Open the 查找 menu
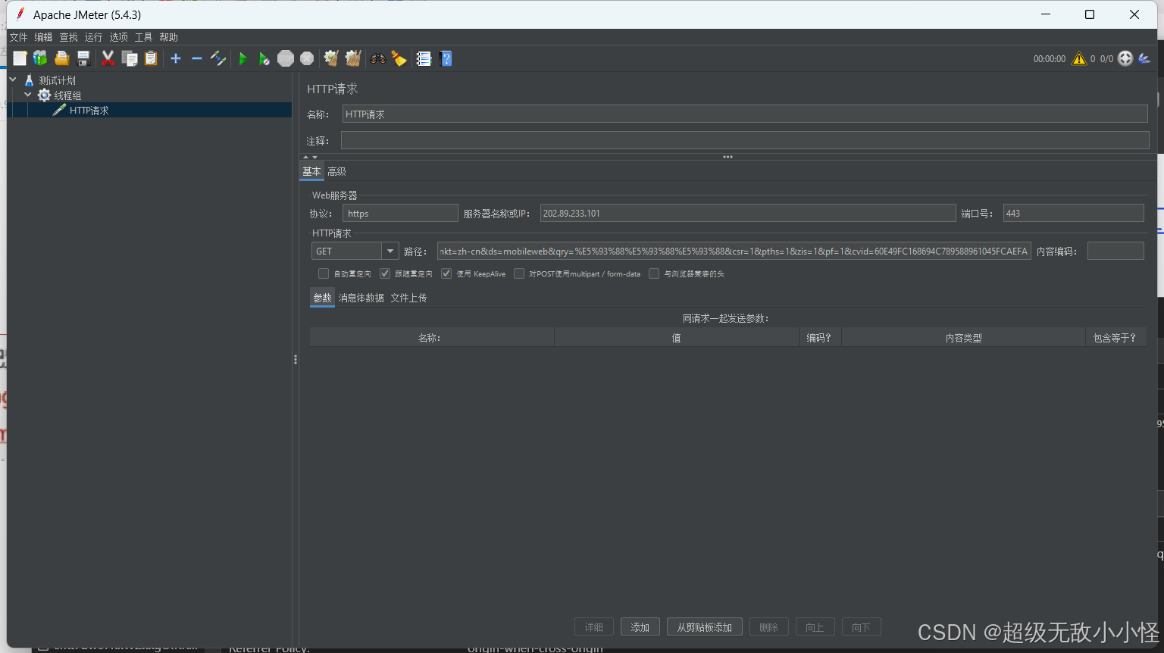Image resolution: width=1164 pixels, height=653 pixels. (x=68, y=37)
